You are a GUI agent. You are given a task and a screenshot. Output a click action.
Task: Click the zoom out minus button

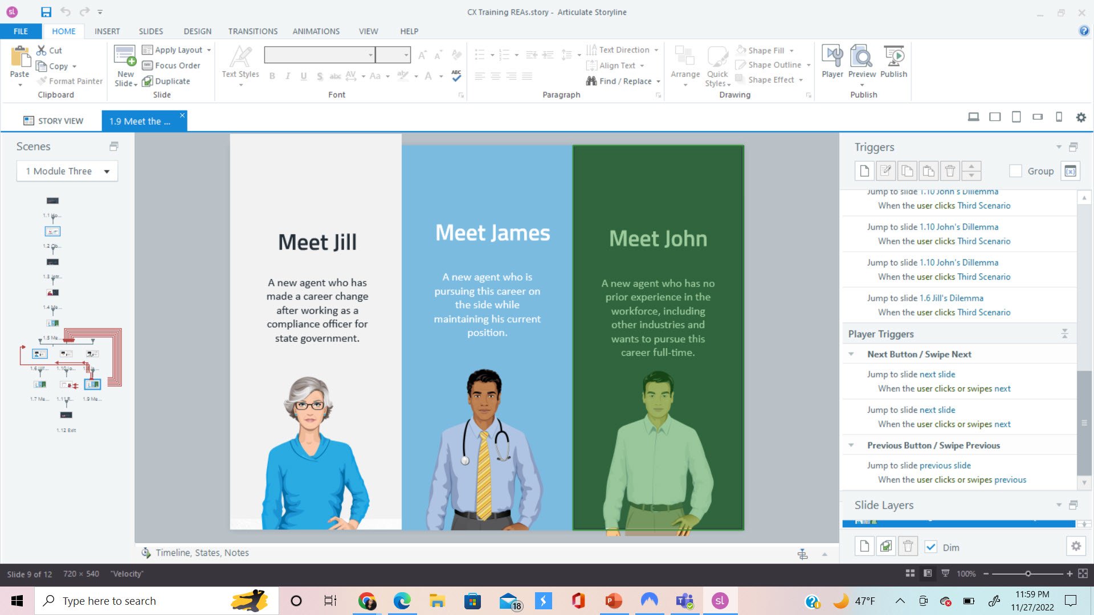pos(986,573)
